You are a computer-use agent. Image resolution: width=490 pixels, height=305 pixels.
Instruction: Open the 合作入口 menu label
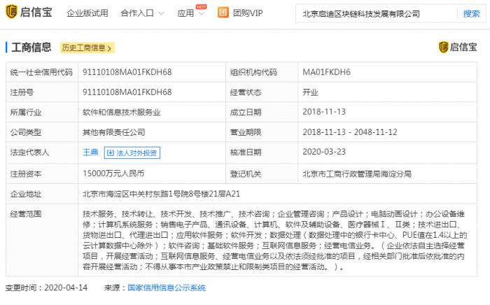point(137,13)
